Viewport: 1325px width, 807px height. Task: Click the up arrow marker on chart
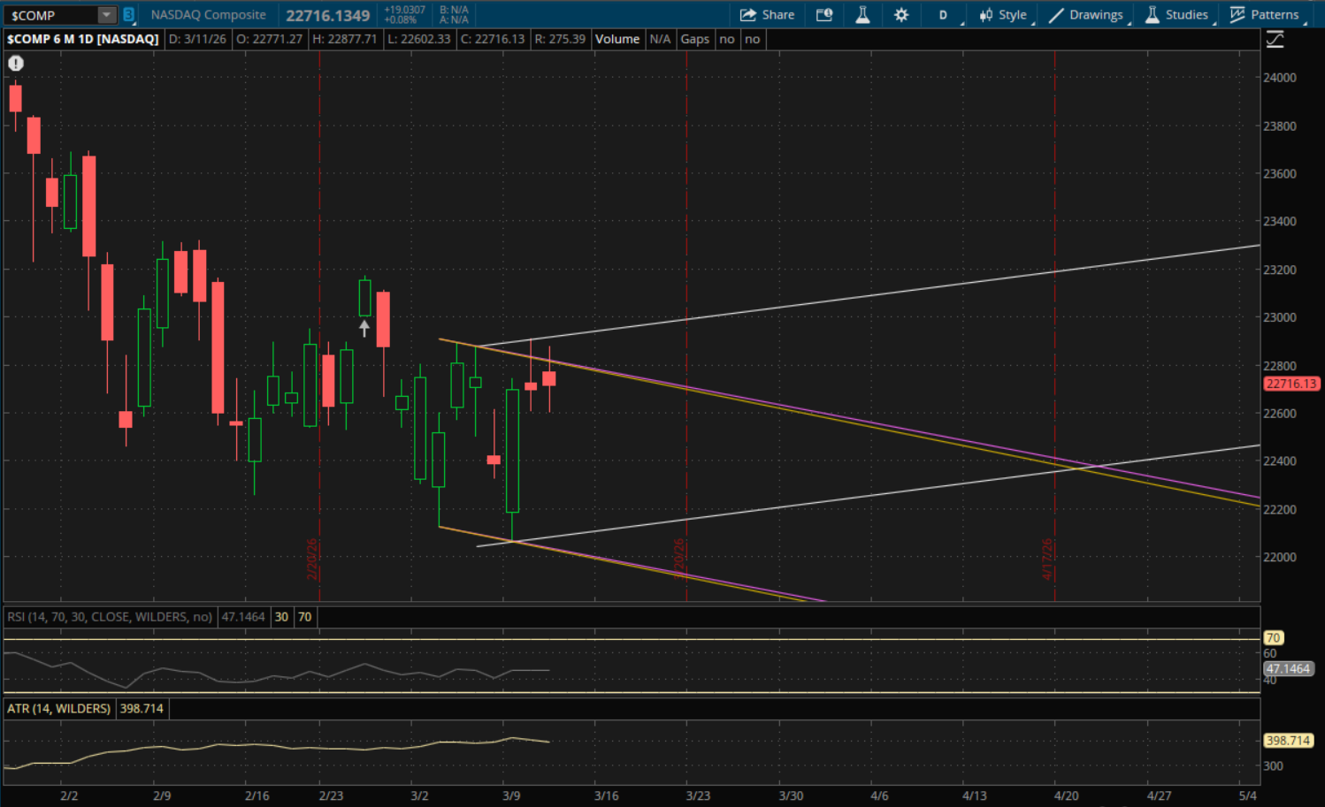click(364, 329)
